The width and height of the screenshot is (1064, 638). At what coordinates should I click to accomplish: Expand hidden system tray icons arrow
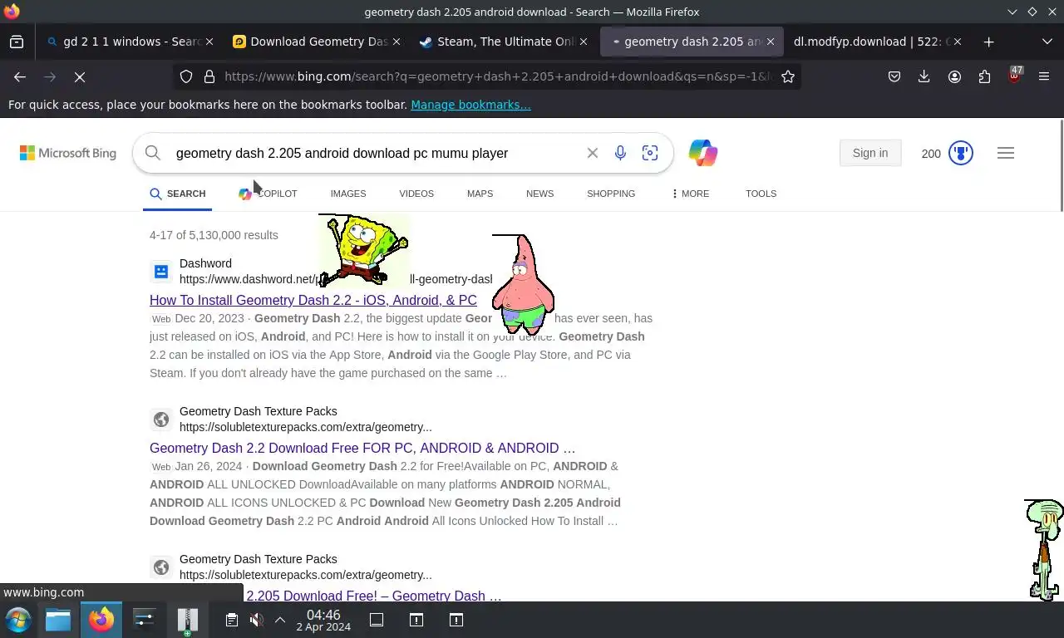click(x=280, y=620)
